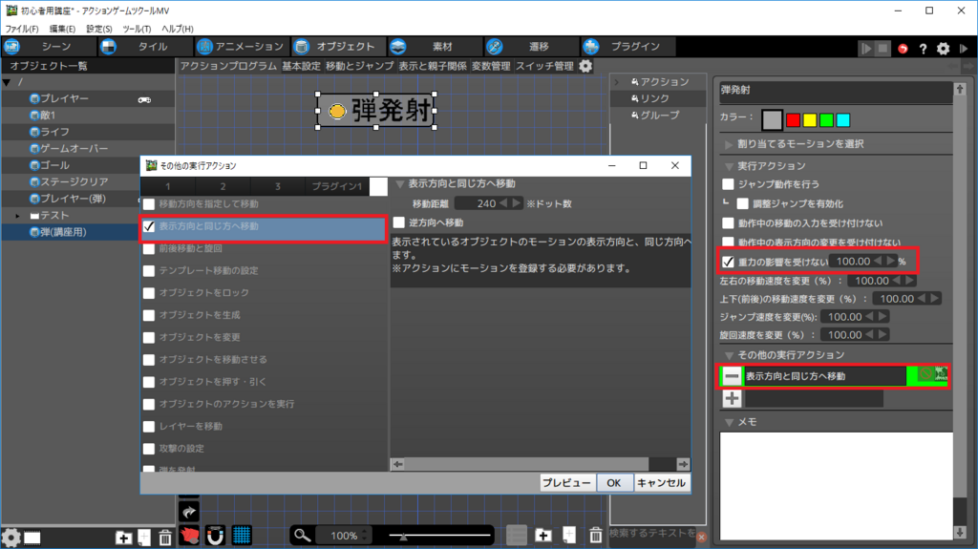This screenshot has height=549, width=978.
Task: Collapse the メモ section
Action: click(x=729, y=423)
